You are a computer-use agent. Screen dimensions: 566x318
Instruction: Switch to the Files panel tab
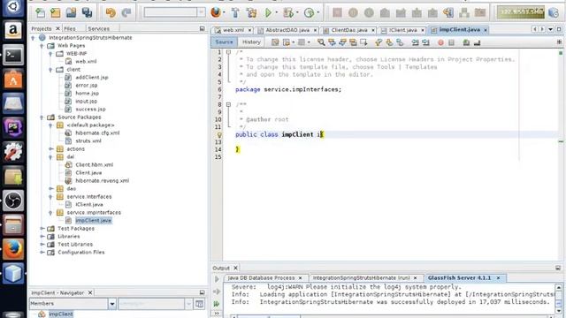point(70,28)
